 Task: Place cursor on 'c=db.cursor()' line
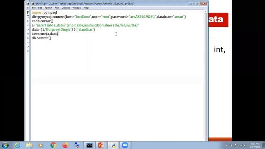(x=43, y=21)
